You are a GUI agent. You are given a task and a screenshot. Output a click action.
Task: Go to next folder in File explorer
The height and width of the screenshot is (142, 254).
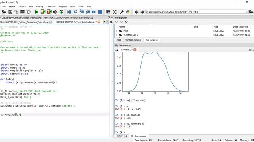pos(121,22)
